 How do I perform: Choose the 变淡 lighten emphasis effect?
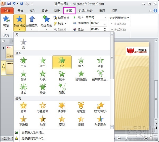pyautogui.click(x=62, y=121)
